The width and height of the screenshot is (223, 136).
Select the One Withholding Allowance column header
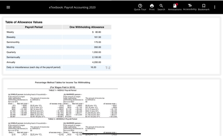87,27
